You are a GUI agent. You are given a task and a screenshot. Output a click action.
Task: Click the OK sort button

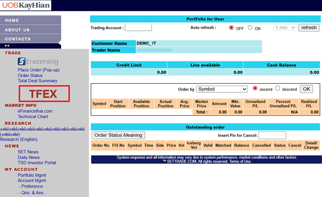[307, 89]
